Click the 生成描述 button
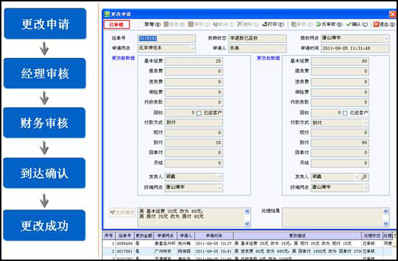Screen dimensions: 398x261 click(122, 212)
